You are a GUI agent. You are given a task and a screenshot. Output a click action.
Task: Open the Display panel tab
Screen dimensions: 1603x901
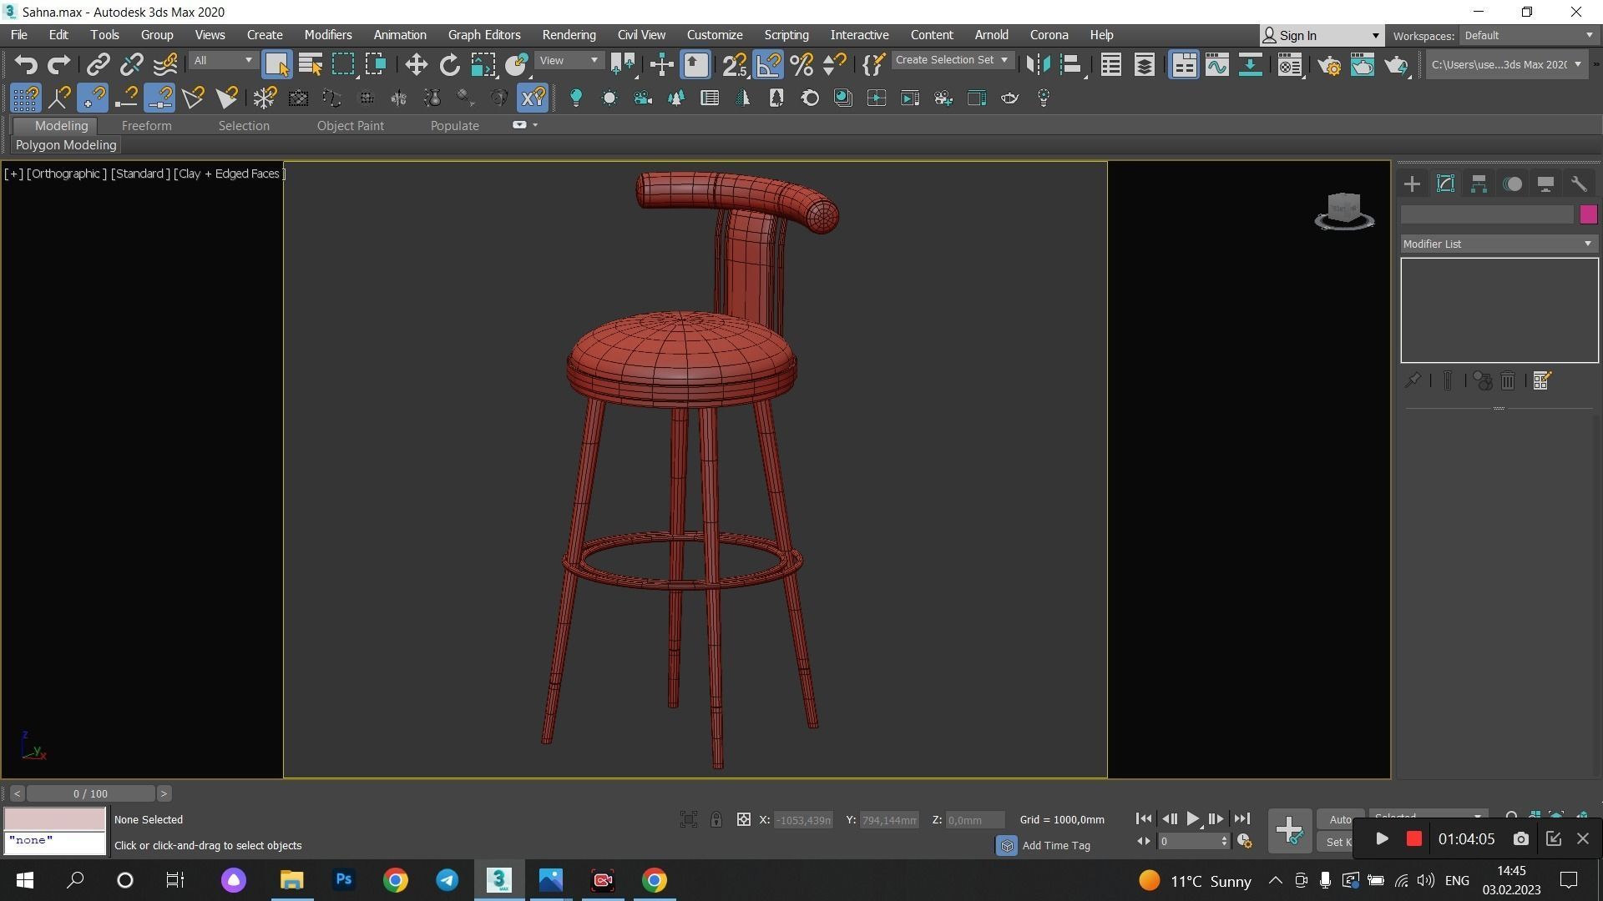pyautogui.click(x=1545, y=184)
